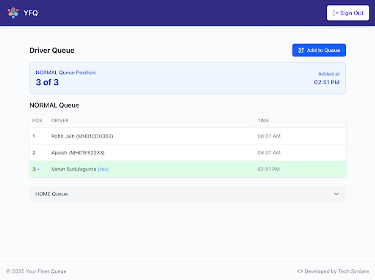Collapse the HOME Queue panel
Screen dimensions: 375x280
tap(187, 194)
